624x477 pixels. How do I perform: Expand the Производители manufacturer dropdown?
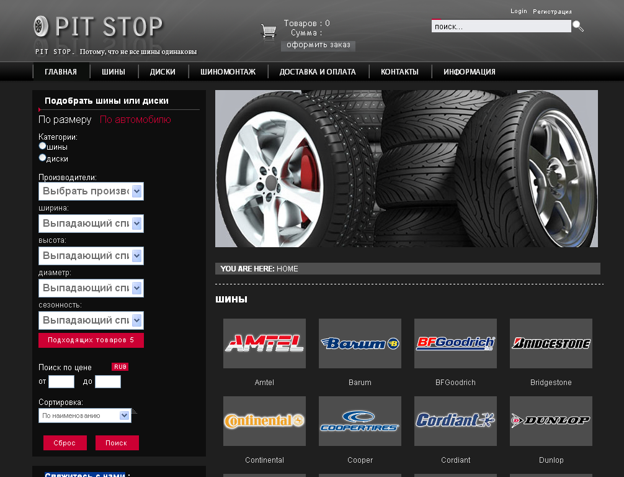(x=91, y=191)
